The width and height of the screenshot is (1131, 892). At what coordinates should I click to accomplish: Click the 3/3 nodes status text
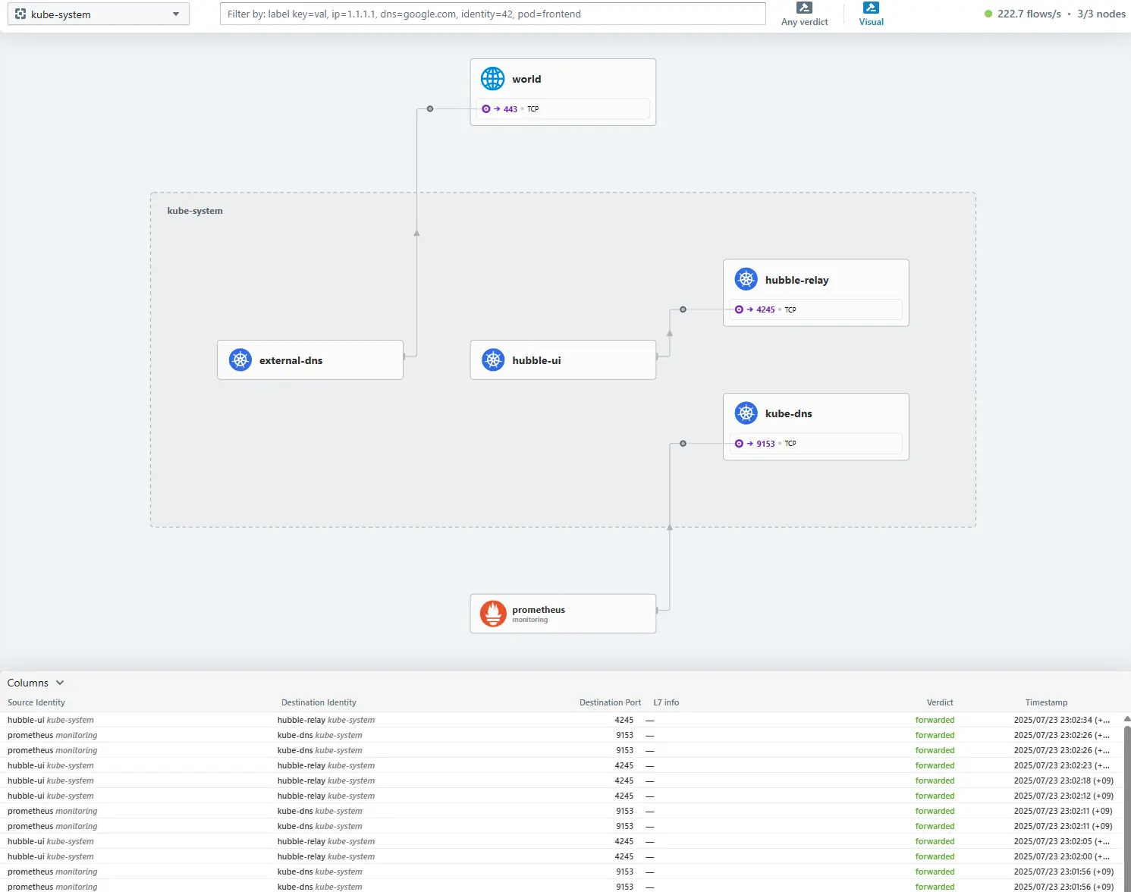pyautogui.click(x=1101, y=14)
